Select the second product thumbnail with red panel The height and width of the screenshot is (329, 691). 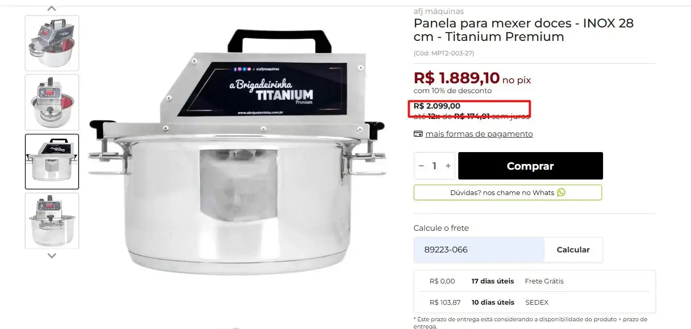pos(52,102)
